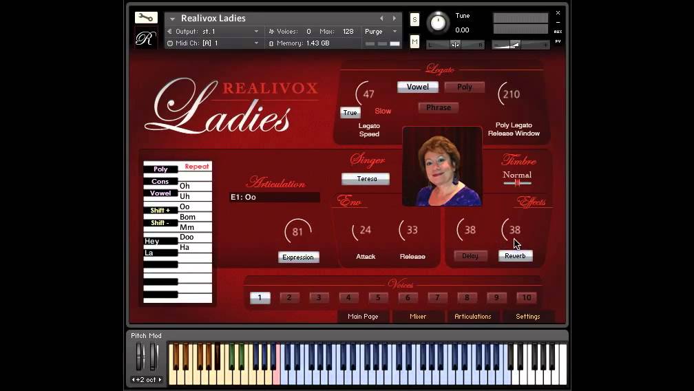
Task: Click the Timbre Normal slider
Action: pos(517,182)
